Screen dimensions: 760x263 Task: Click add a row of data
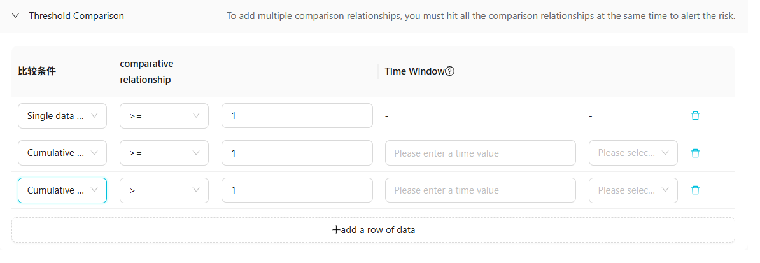(x=374, y=230)
